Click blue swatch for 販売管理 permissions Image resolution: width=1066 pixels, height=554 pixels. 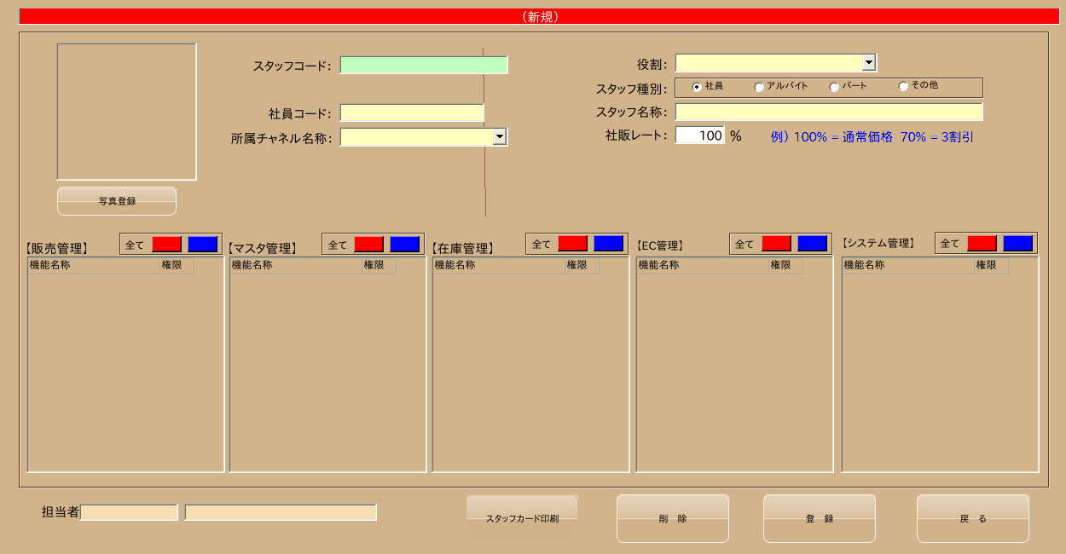pyautogui.click(x=203, y=245)
